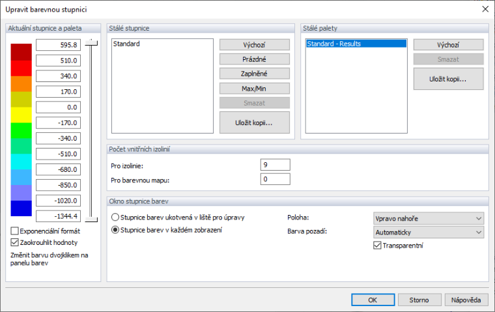Click the -510.0 value field
The height and width of the screenshot is (312, 495).
click(x=59, y=154)
